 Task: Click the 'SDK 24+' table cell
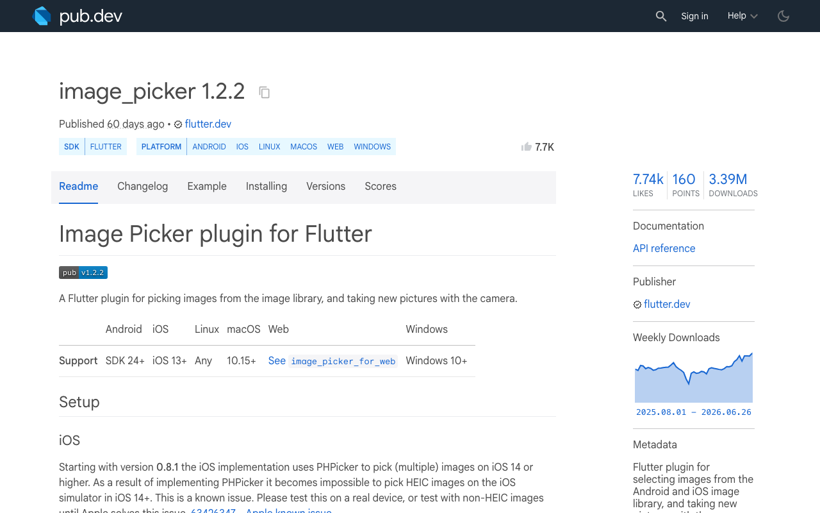[125, 361]
